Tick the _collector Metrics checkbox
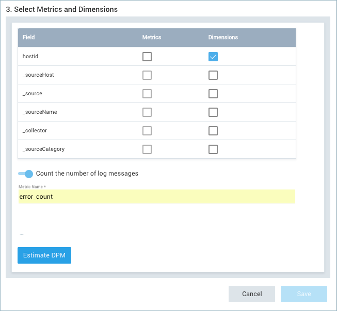The height and width of the screenshot is (311, 337). tap(147, 131)
